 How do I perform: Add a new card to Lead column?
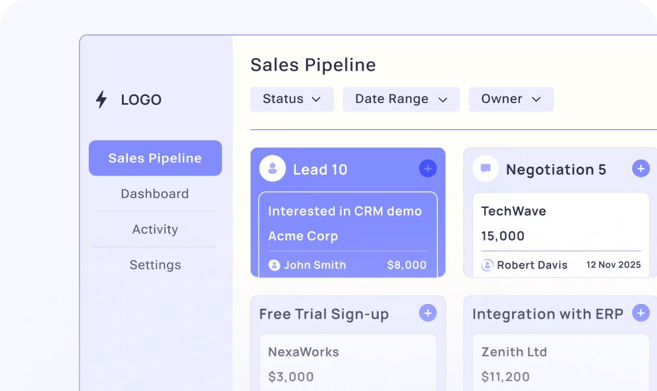pos(427,168)
